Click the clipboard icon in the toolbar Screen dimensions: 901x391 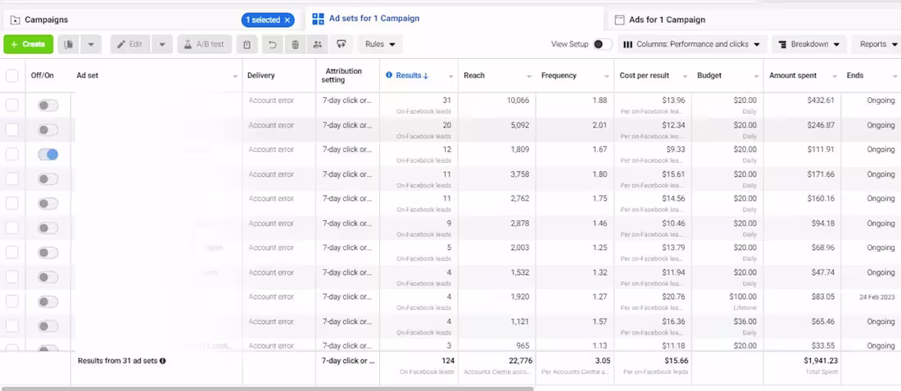click(x=247, y=44)
